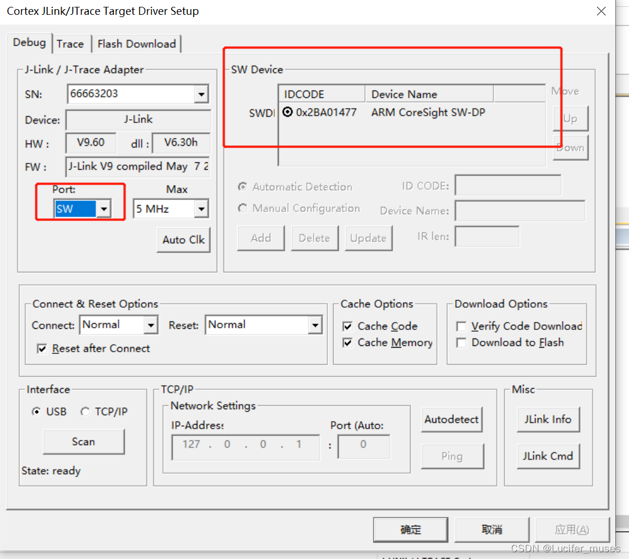Expand the Max speed dropdown
The height and width of the screenshot is (559, 629).
[201, 209]
